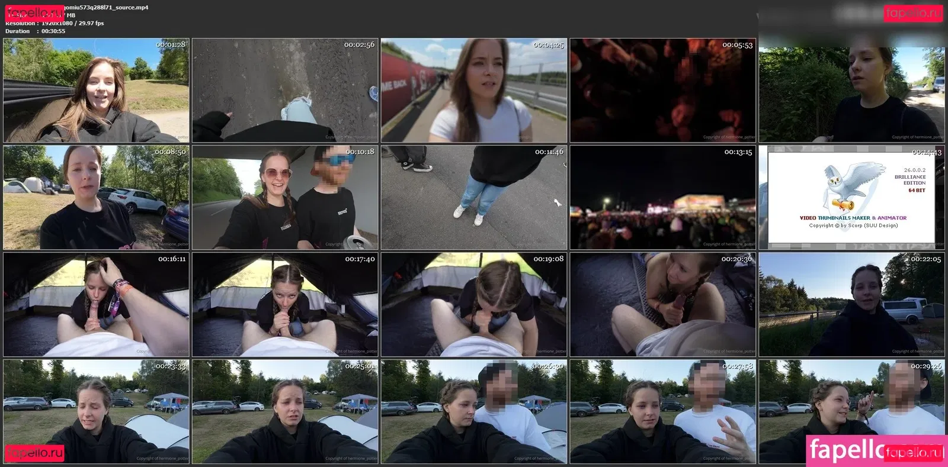Open the thumbnail at timestamp 00:01:28

click(x=96, y=91)
